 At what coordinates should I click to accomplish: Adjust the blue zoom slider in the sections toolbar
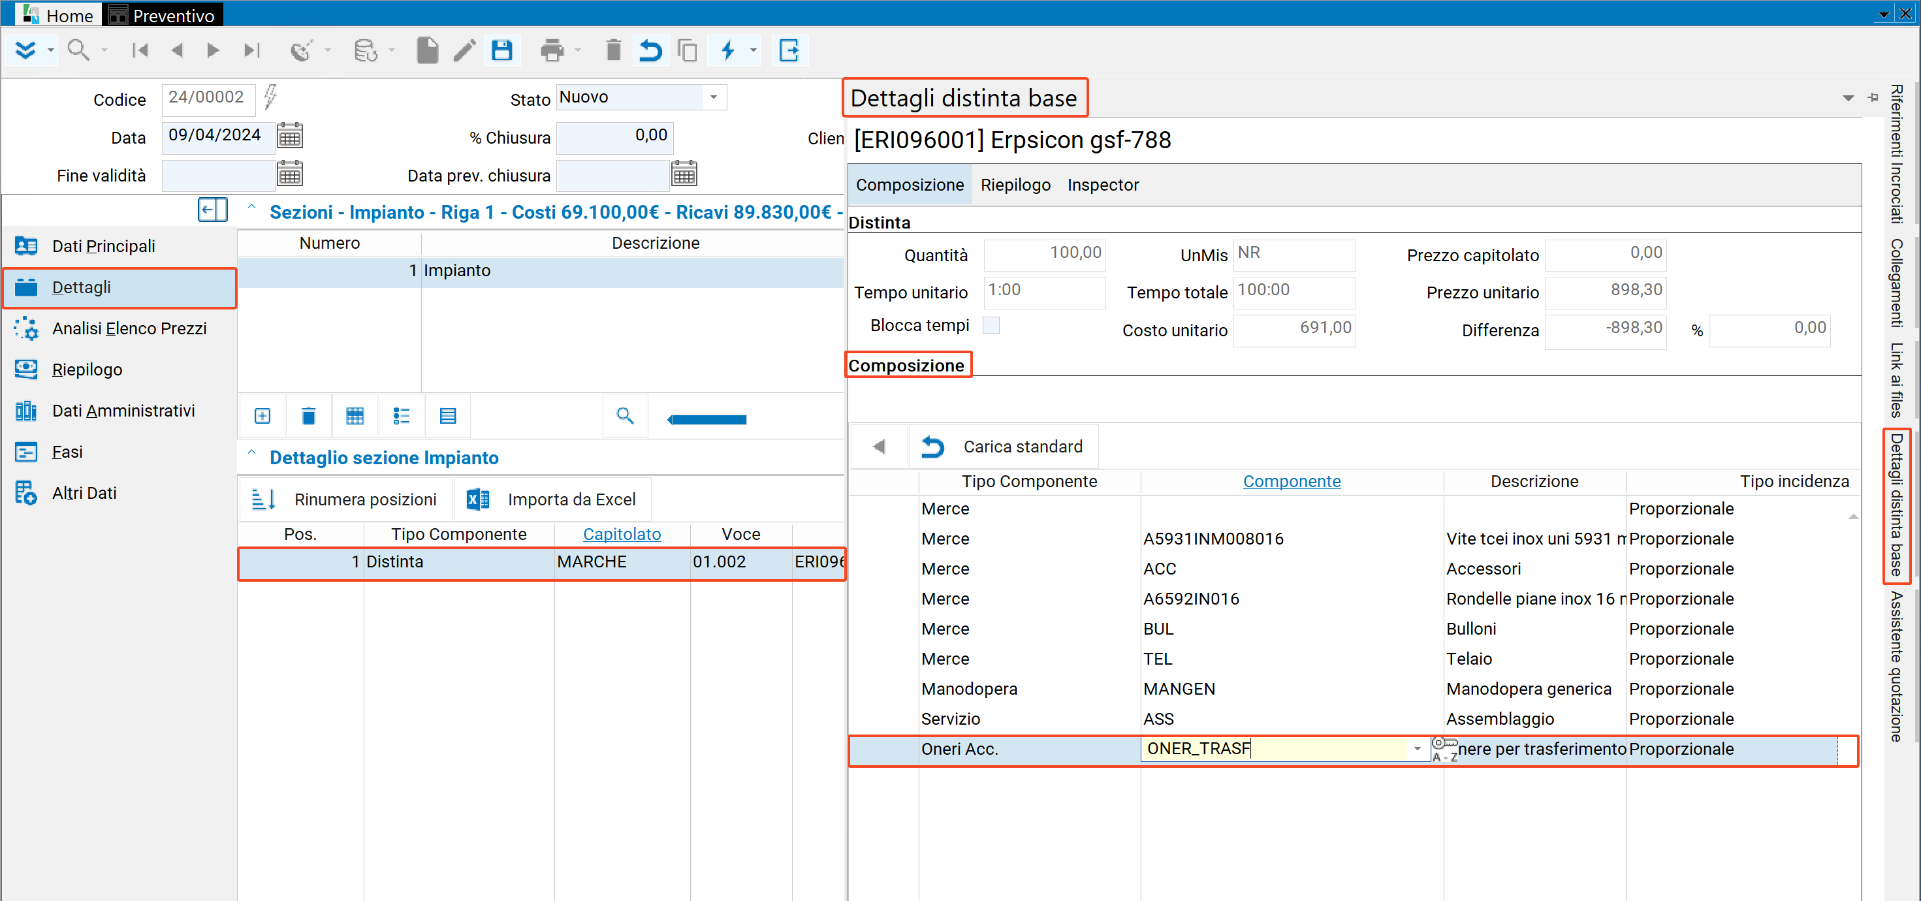pos(707,419)
